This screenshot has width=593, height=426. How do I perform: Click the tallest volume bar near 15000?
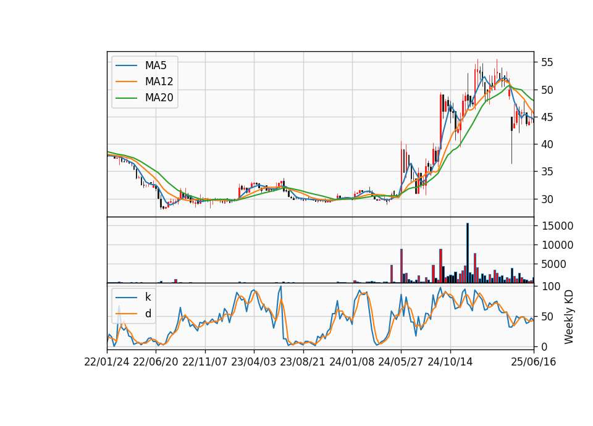pyautogui.click(x=468, y=253)
